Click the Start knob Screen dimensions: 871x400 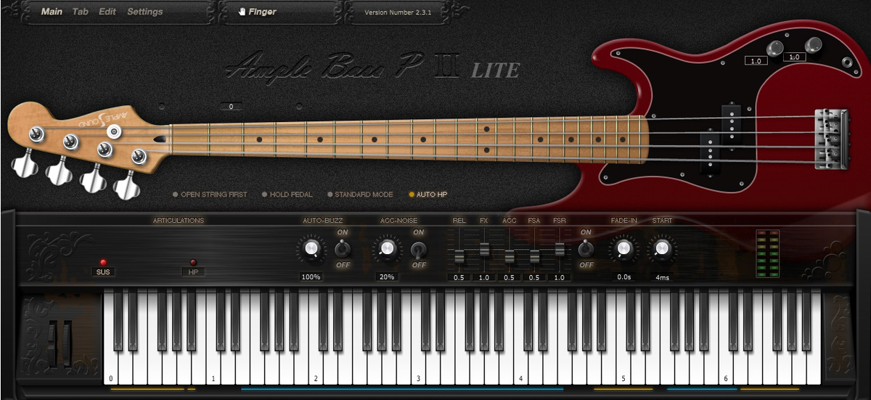(x=661, y=250)
